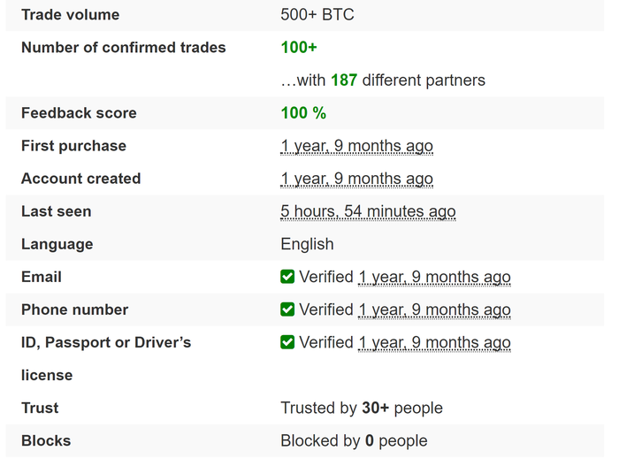This screenshot has width=619, height=466.
Task: Click the Account created timestamp
Action: pyautogui.click(x=357, y=179)
